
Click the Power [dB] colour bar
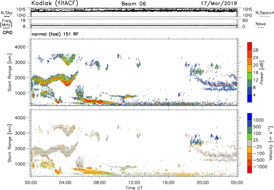coord(250,72)
